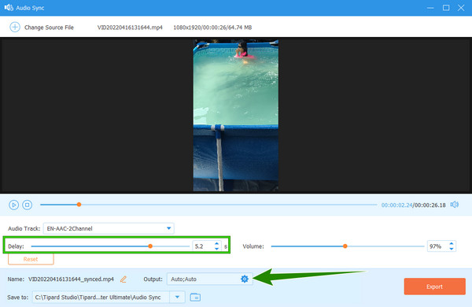Expand the Audio Track dropdown
Viewport: 472px width, 307px height.
pos(169,228)
